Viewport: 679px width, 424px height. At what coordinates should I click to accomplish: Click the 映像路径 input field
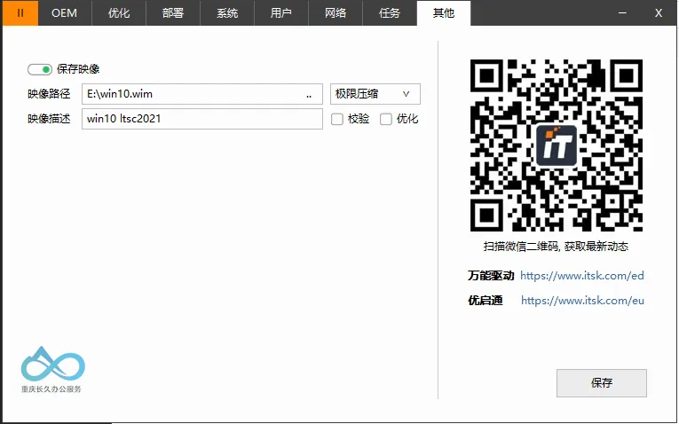(202, 94)
